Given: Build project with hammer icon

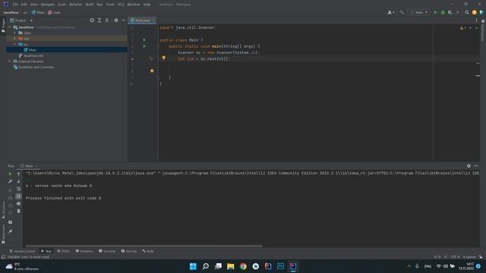Looking at the screenshot, I should 402,12.
